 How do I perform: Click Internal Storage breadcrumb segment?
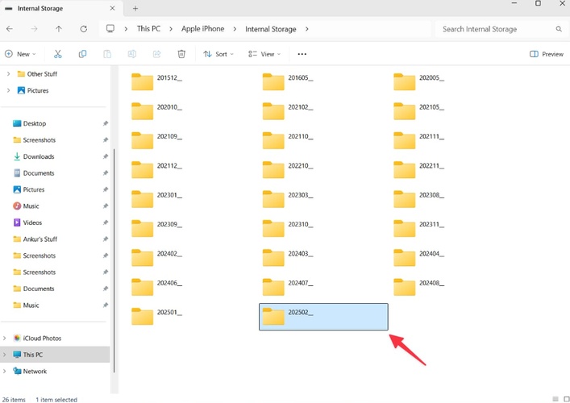[x=270, y=29]
